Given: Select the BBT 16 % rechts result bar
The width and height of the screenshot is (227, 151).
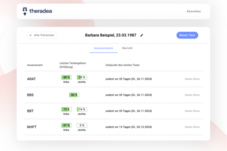Looking at the screenshot, I should (82, 109).
